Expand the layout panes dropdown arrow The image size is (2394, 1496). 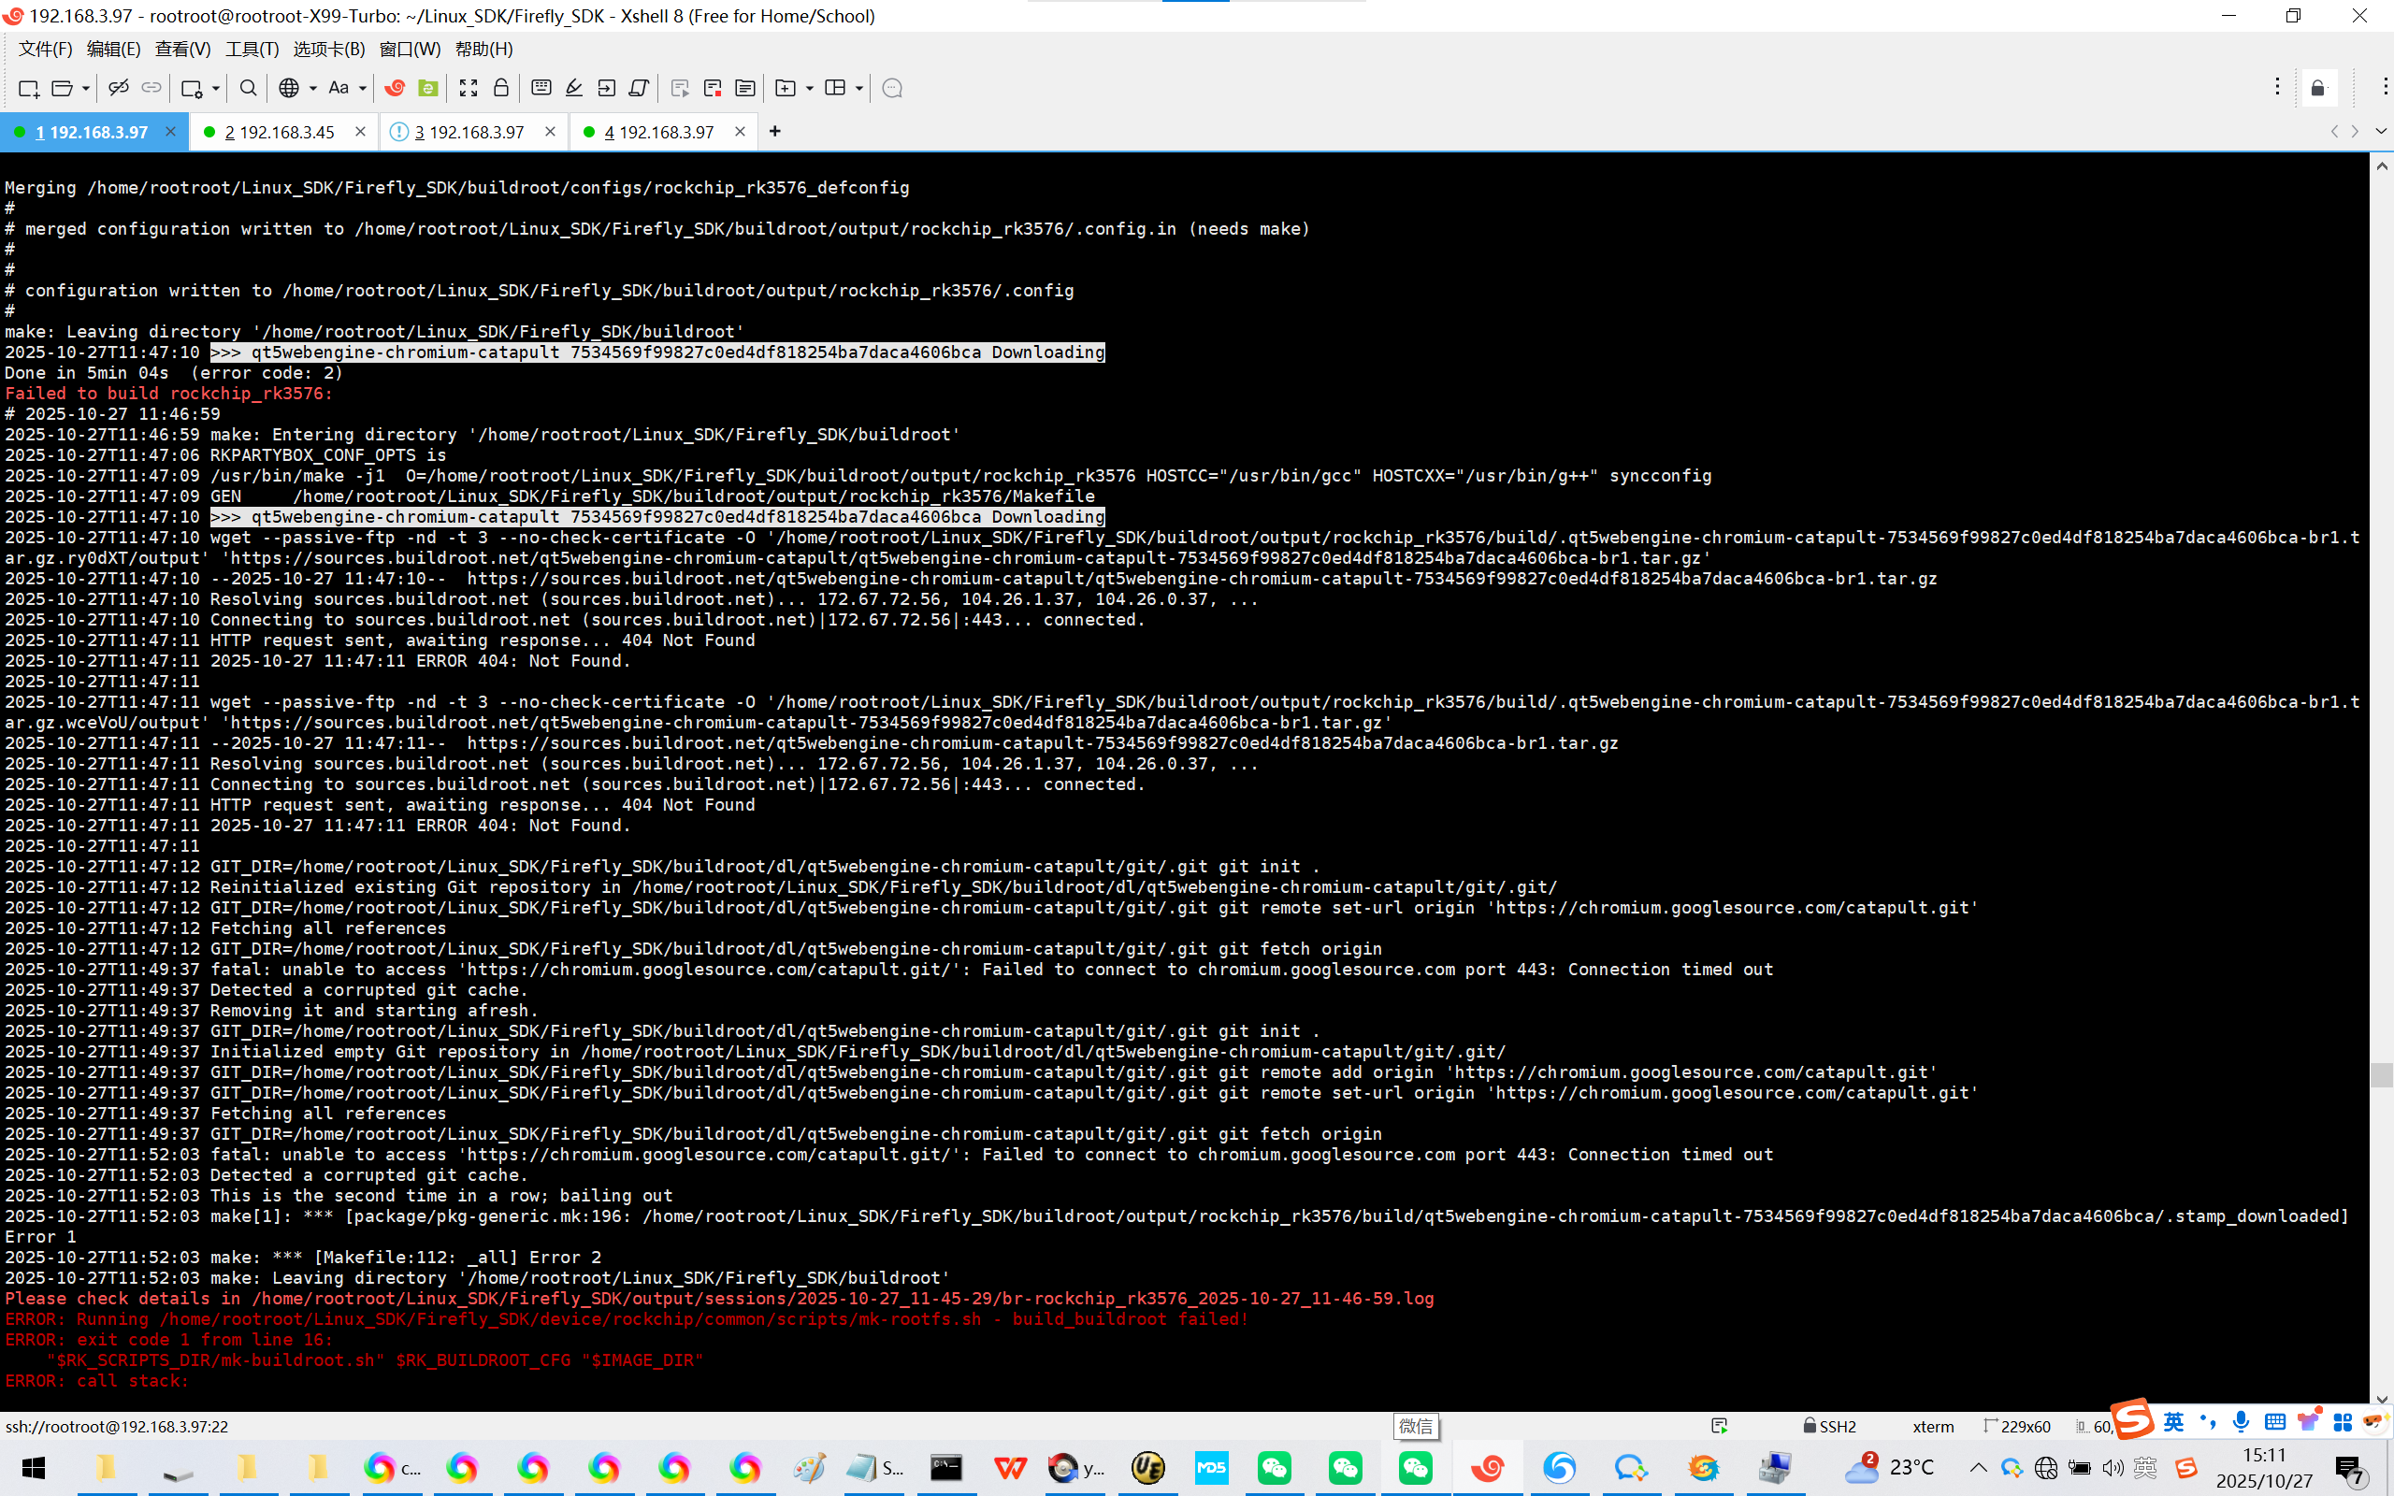[x=858, y=88]
